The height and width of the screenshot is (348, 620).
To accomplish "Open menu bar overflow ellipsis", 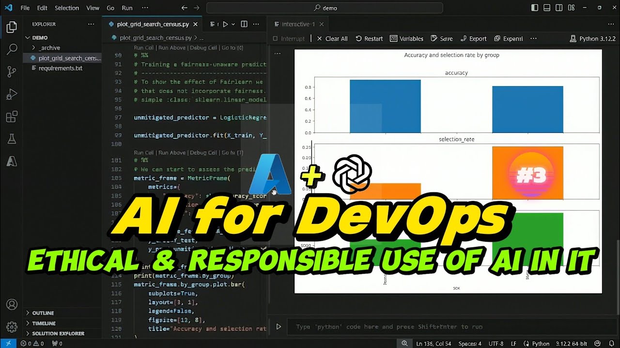I will click(x=144, y=8).
